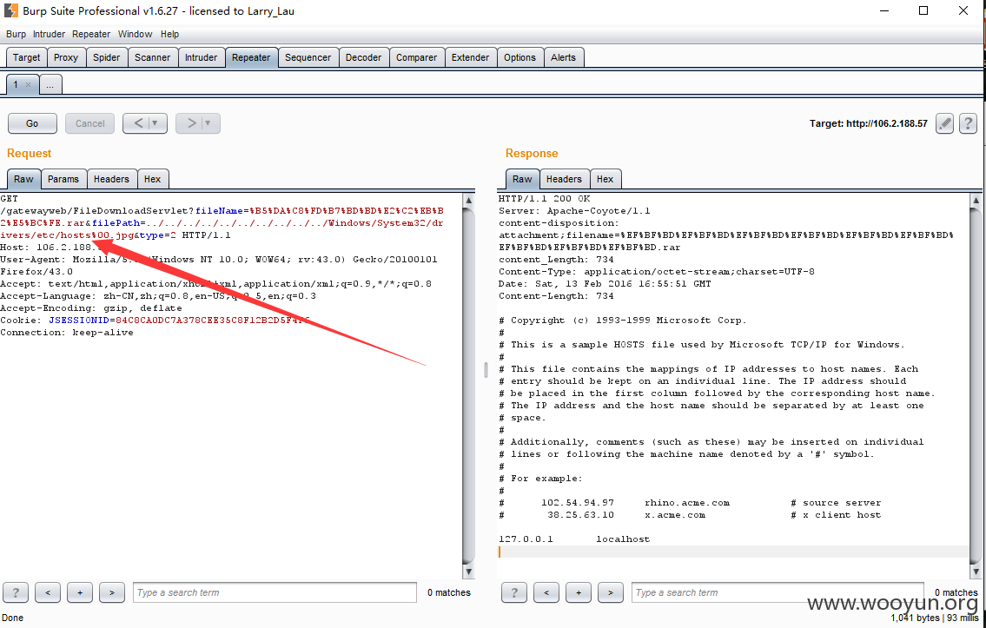Click request search + options button

(80, 592)
